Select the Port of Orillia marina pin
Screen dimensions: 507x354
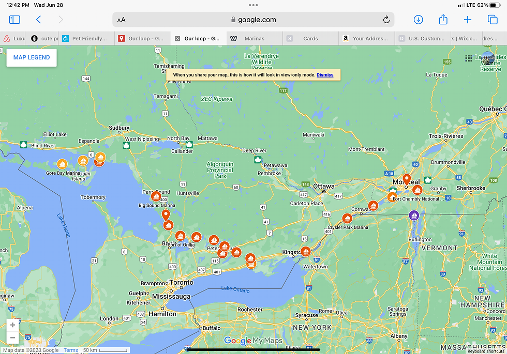pyautogui.click(x=180, y=236)
